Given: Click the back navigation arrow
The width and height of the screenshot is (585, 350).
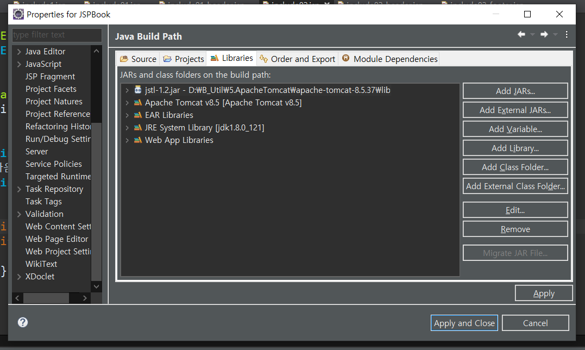Looking at the screenshot, I should (x=520, y=34).
